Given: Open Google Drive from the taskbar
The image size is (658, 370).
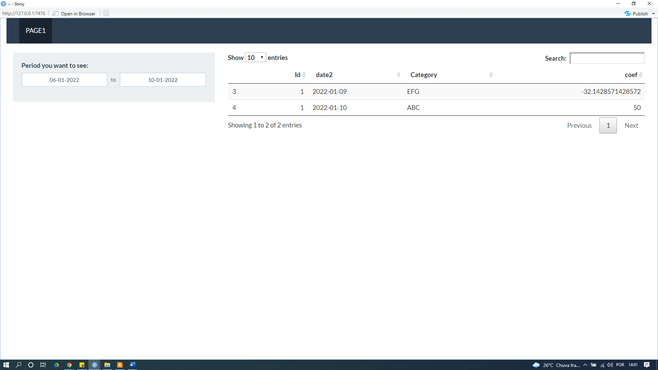Looking at the screenshot, I should coord(57,365).
